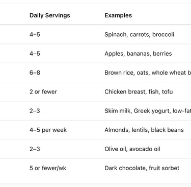Click the Examples column header
The width and height of the screenshot is (191, 187).
click(x=118, y=15)
